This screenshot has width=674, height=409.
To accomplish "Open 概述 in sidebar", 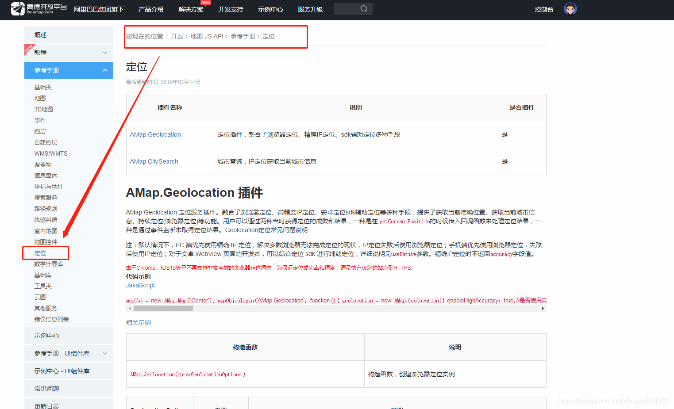I will tap(69, 35).
